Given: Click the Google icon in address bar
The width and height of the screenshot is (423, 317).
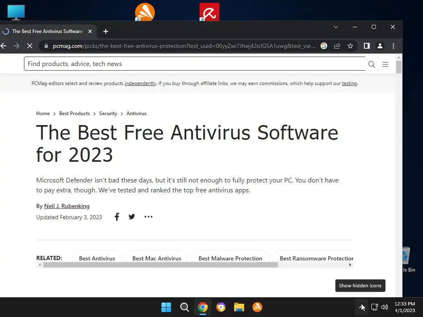Looking at the screenshot, I should tap(324, 46).
